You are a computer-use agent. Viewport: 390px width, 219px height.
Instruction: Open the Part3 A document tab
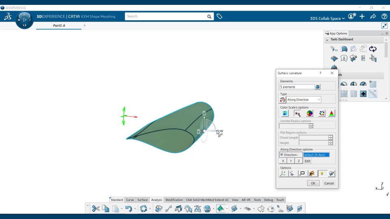click(59, 26)
